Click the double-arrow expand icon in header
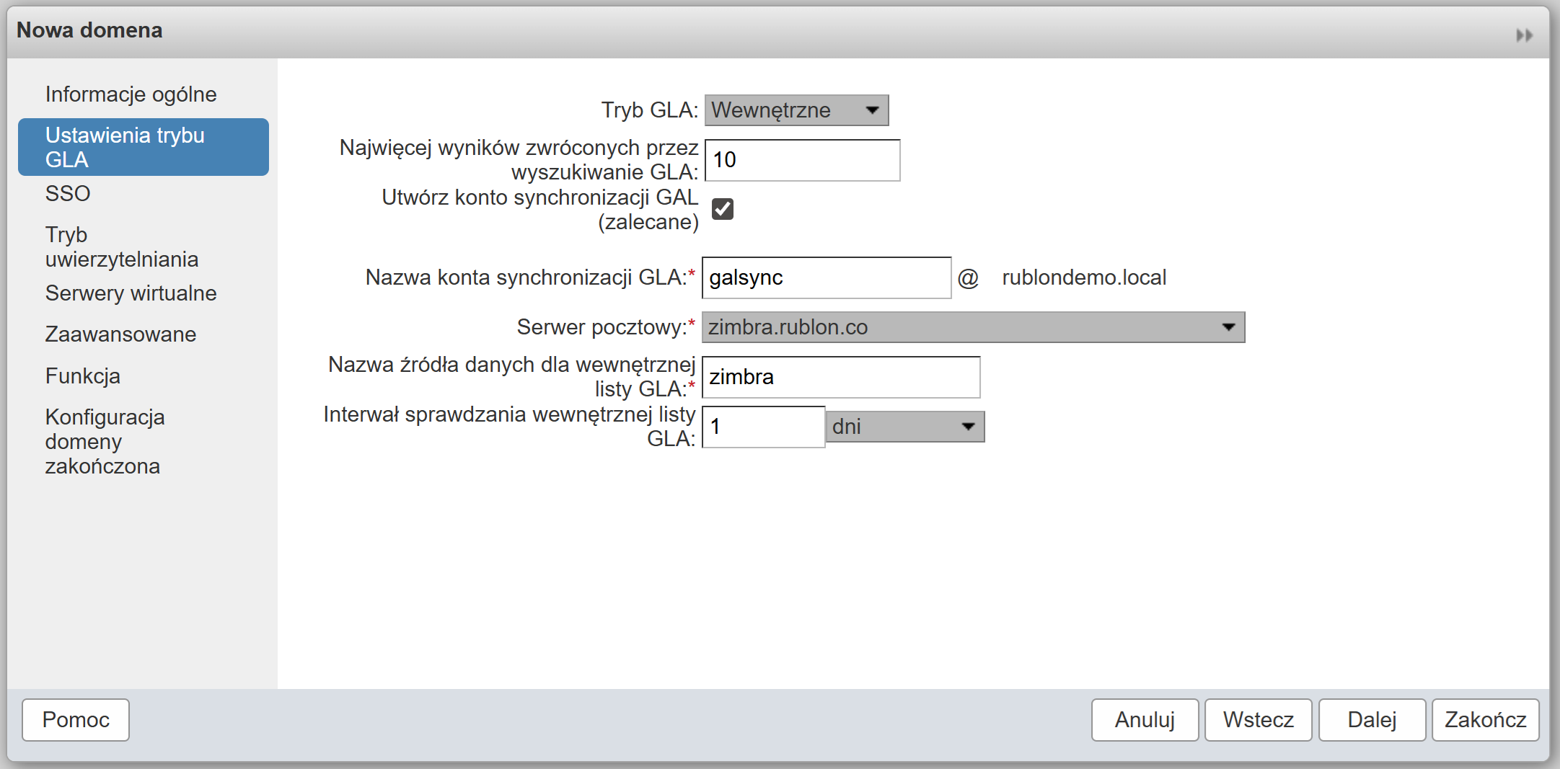 (x=1524, y=35)
